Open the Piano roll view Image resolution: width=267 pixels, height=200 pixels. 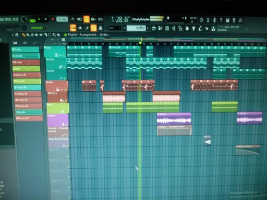[160, 28]
